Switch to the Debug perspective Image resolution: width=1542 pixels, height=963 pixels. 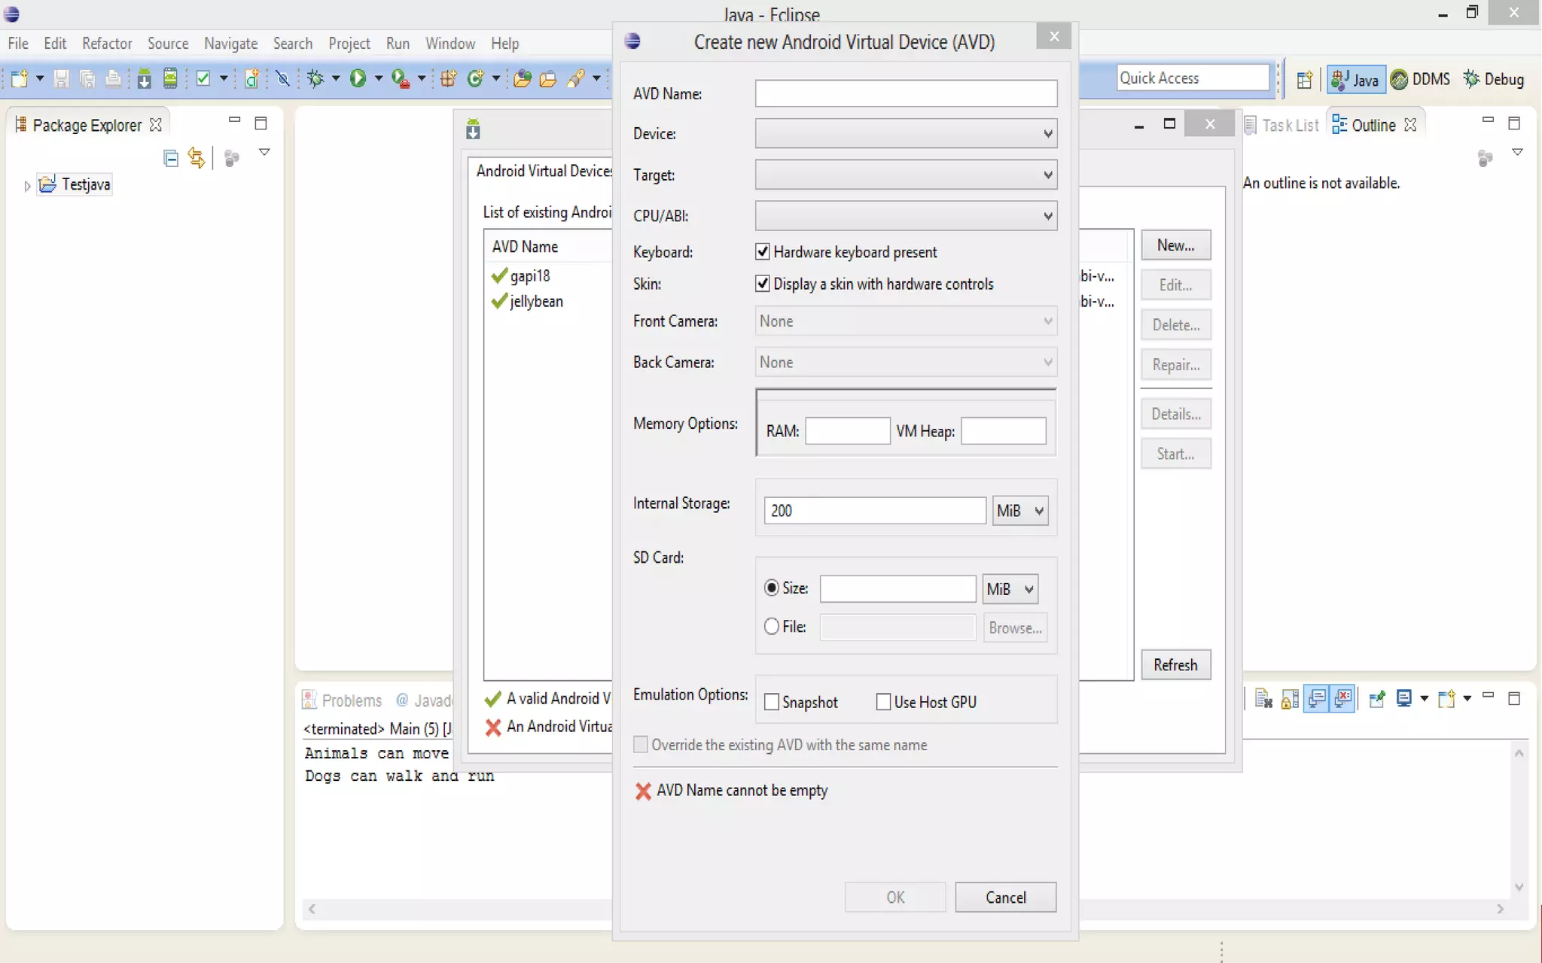(x=1494, y=79)
